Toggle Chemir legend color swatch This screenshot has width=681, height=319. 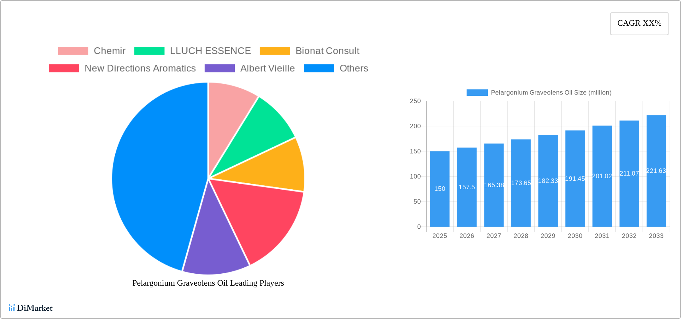(73, 51)
